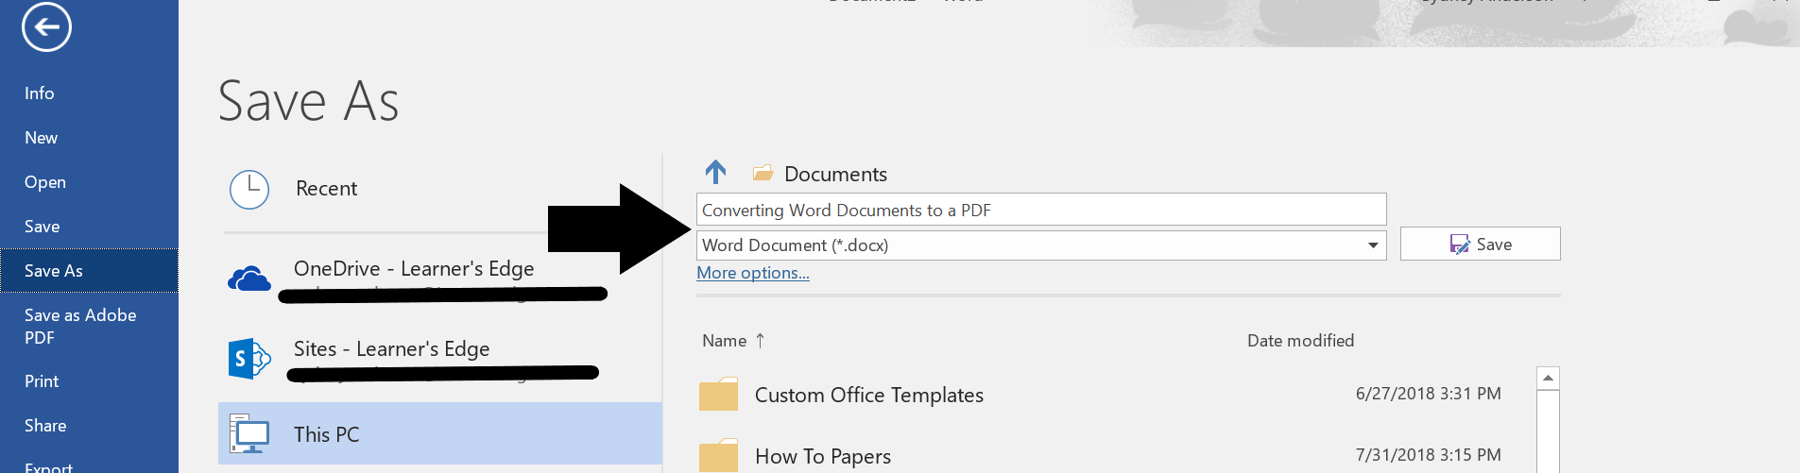Click the This PC computer icon
The image size is (1800, 473).
pyautogui.click(x=249, y=434)
